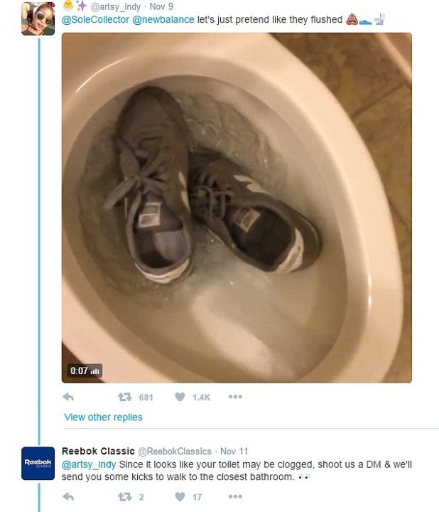439x512 pixels.
Task: Expand View other replies
Action: (x=103, y=417)
